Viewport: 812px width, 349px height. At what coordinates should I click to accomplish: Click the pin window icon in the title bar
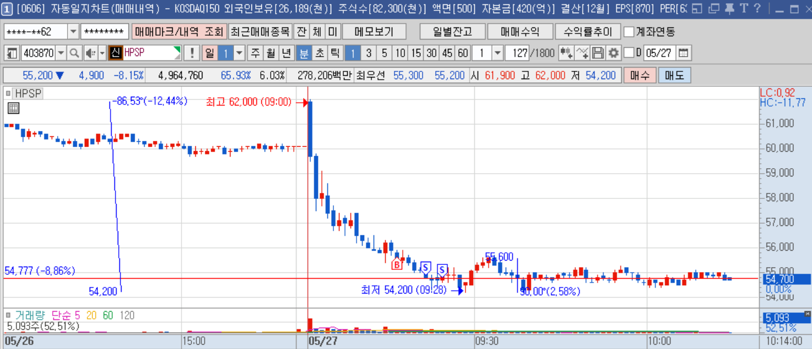click(x=729, y=8)
